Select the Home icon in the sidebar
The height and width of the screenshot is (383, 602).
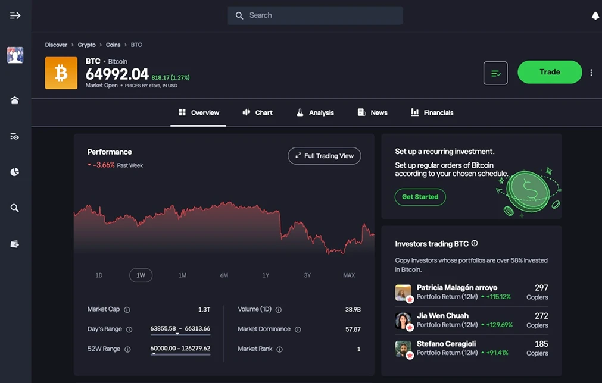pyautogui.click(x=15, y=100)
